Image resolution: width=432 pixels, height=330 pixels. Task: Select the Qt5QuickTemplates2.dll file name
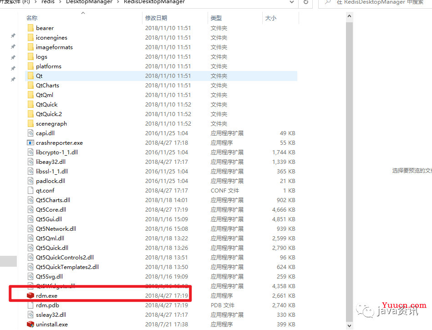coord(67,267)
